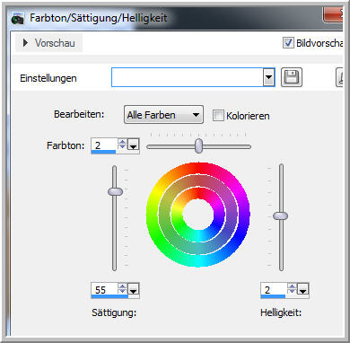
Task: Open Helligkeit slider popup dropdown button
Action: tap(302, 289)
